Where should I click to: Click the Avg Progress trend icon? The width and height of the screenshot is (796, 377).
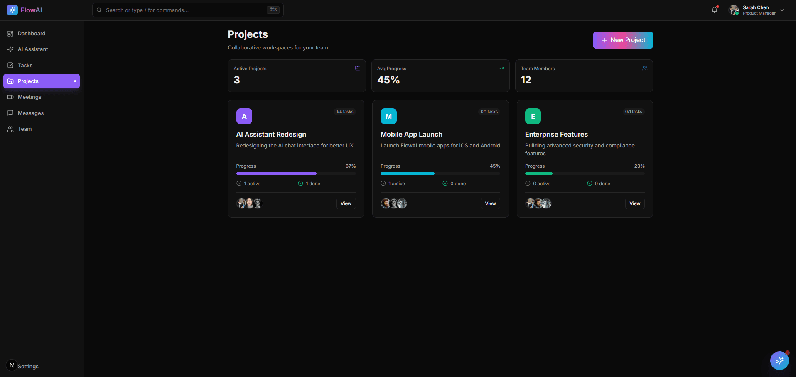point(501,68)
